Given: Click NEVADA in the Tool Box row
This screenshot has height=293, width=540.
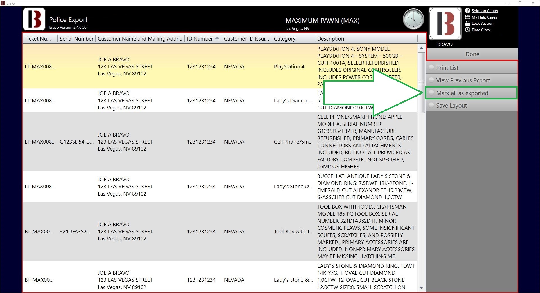Looking at the screenshot, I should (234, 232).
